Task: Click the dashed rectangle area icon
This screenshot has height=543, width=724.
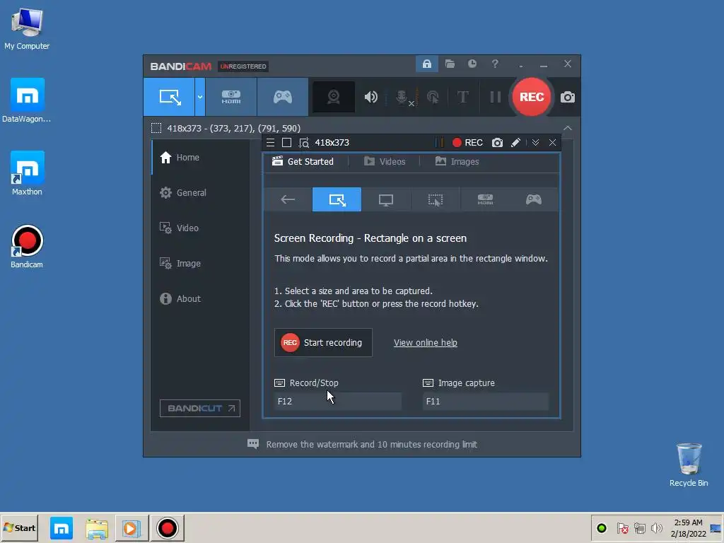Action: click(x=156, y=128)
